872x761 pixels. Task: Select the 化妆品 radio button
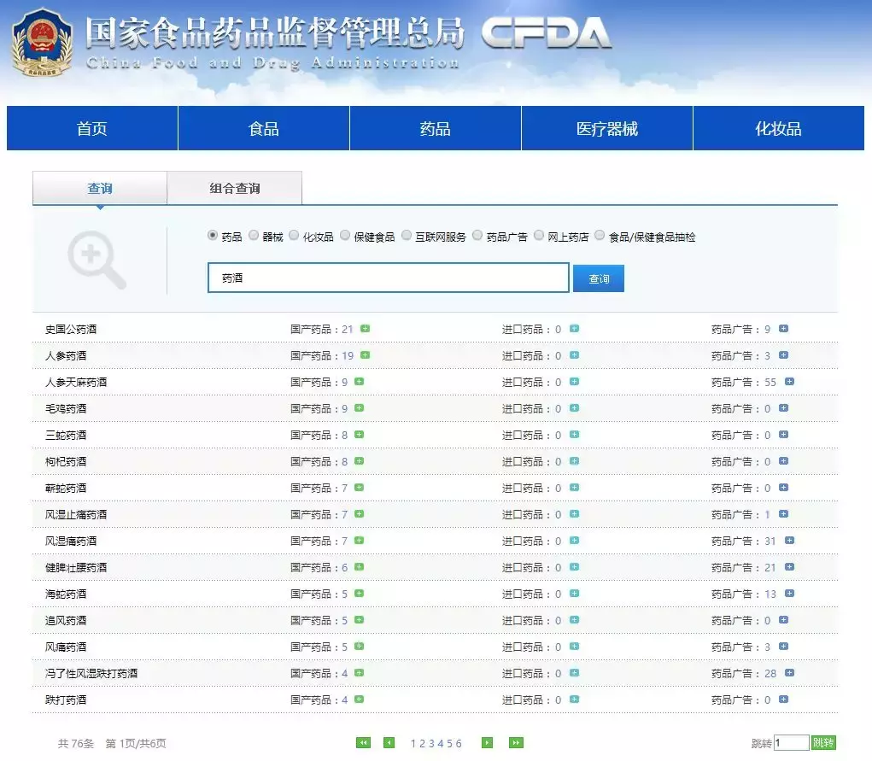pyautogui.click(x=294, y=236)
